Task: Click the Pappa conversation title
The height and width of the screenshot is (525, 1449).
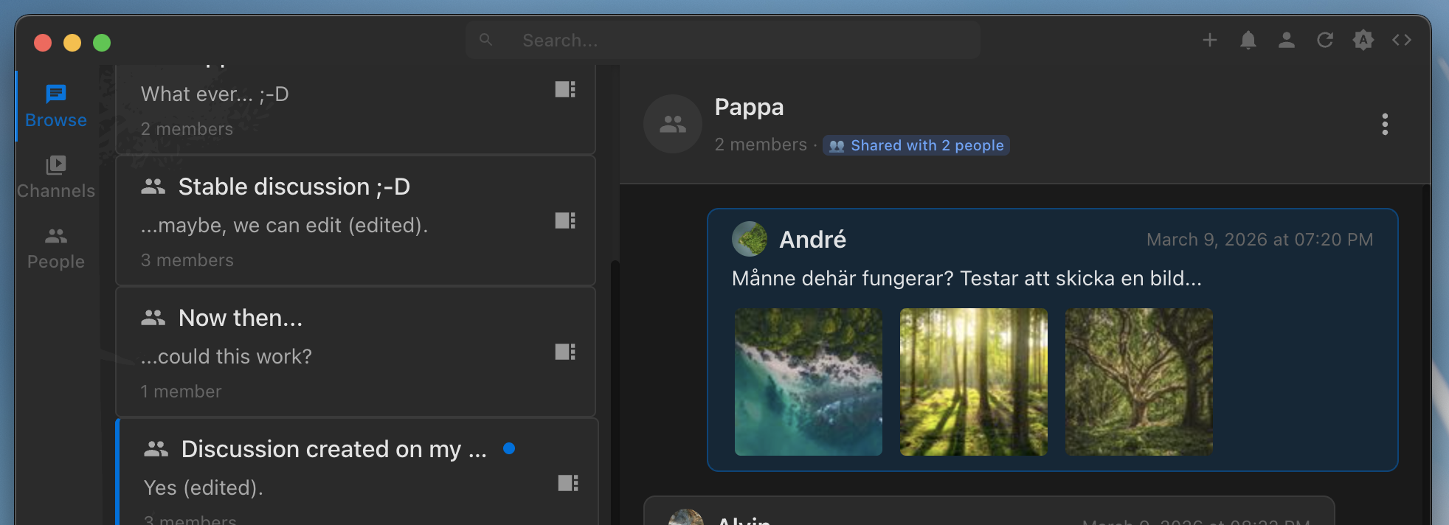Action: point(749,107)
